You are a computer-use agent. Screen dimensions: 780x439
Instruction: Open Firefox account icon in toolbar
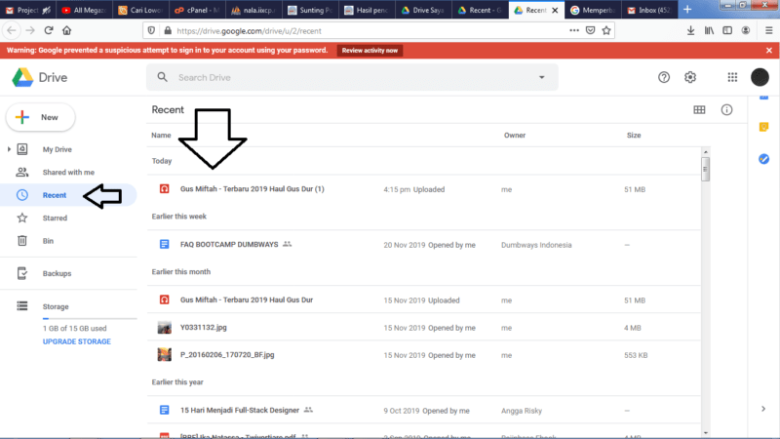pos(745,30)
